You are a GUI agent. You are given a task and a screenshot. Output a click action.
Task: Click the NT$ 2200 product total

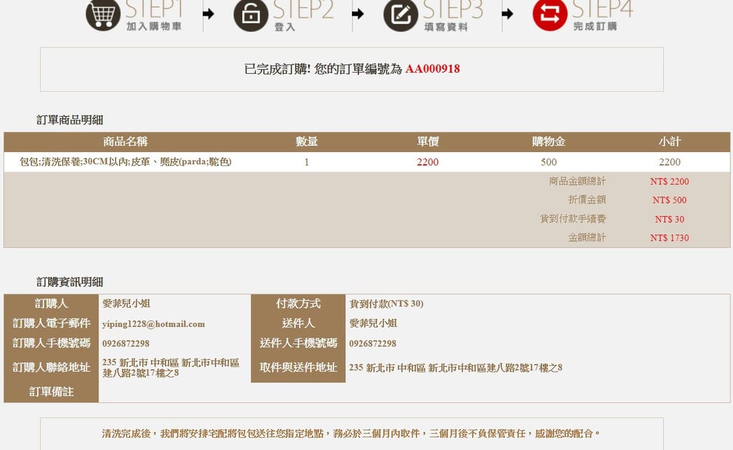(x=669, y=181)
